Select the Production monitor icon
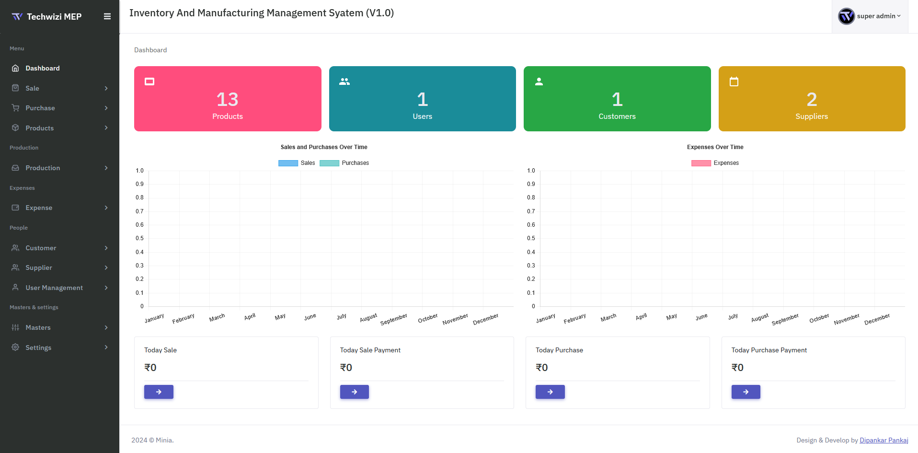918x453 pixels. (15, 168)
